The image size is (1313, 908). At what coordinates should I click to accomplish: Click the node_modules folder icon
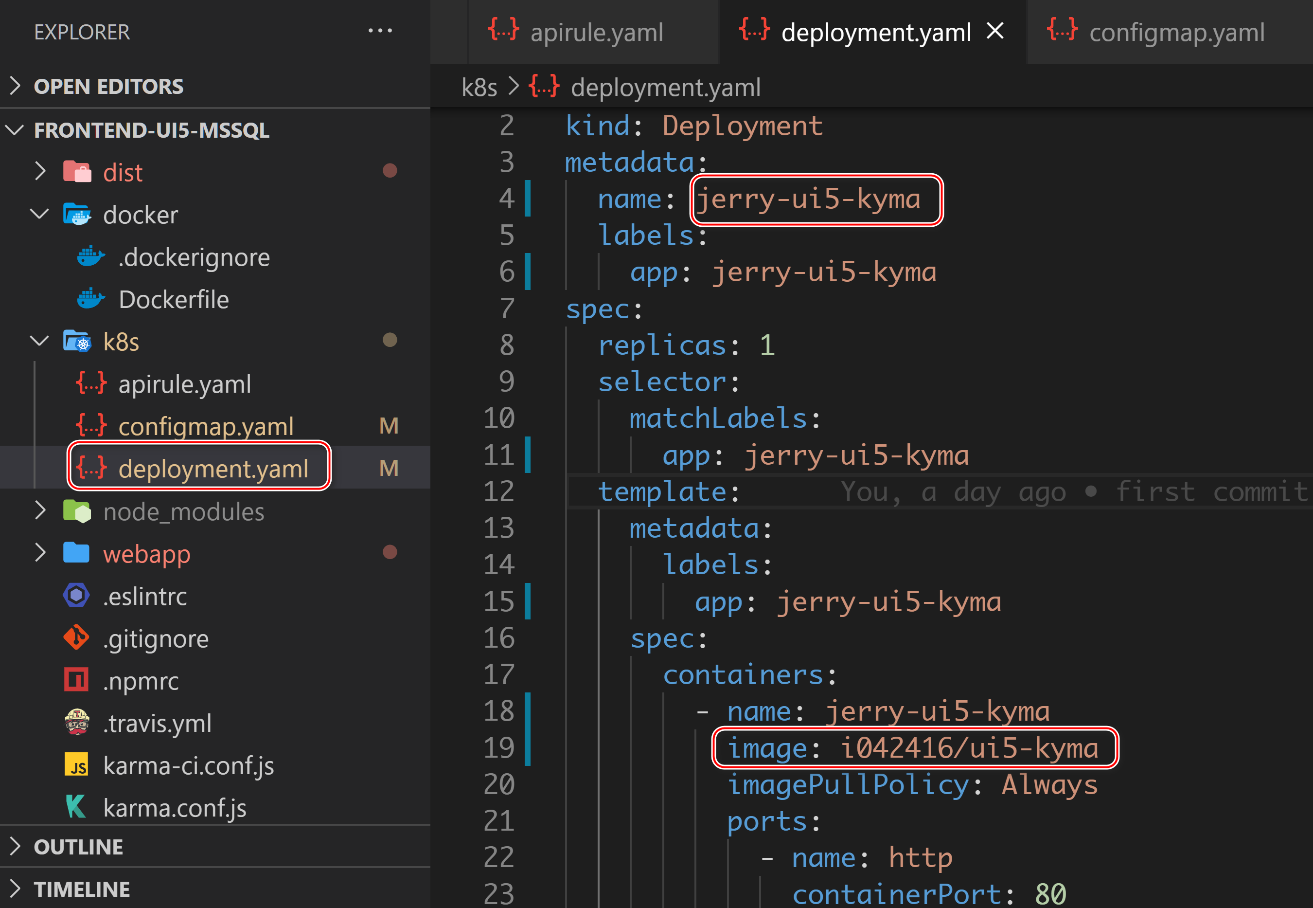coord(77,511)
